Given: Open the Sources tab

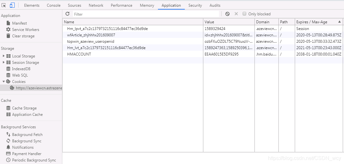Looking at the screenshot, I should click(74, 5).
